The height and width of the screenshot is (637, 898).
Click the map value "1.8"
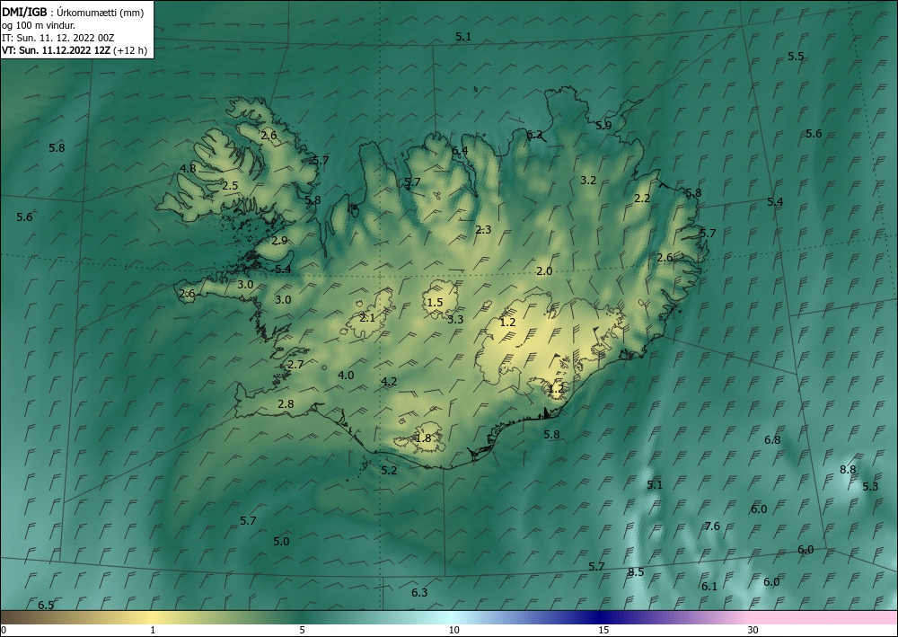point(423,438)
